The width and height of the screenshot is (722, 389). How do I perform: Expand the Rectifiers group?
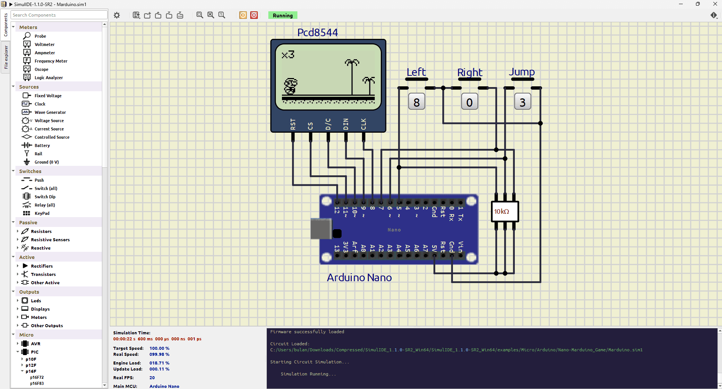coord(18,266)
